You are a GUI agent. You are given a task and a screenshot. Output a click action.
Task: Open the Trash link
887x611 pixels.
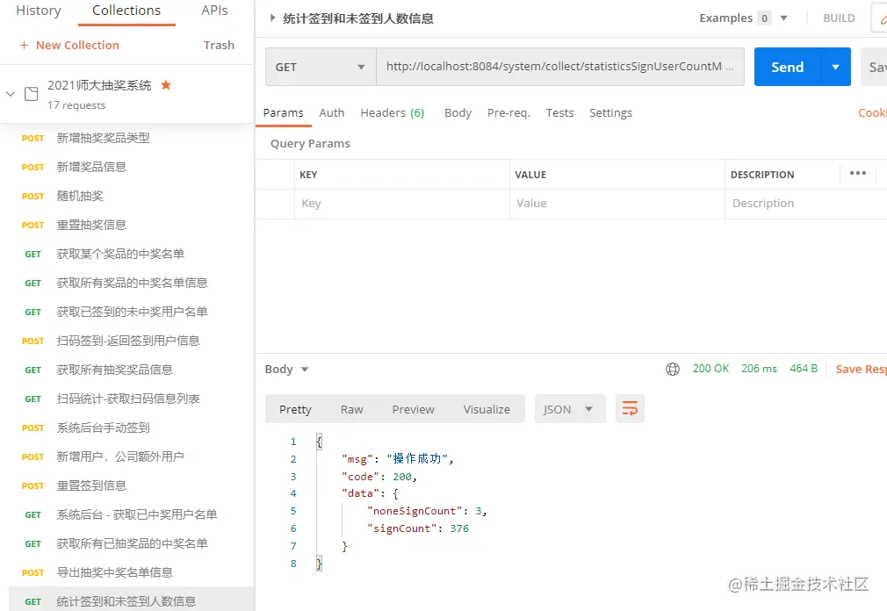coord(219,46)
